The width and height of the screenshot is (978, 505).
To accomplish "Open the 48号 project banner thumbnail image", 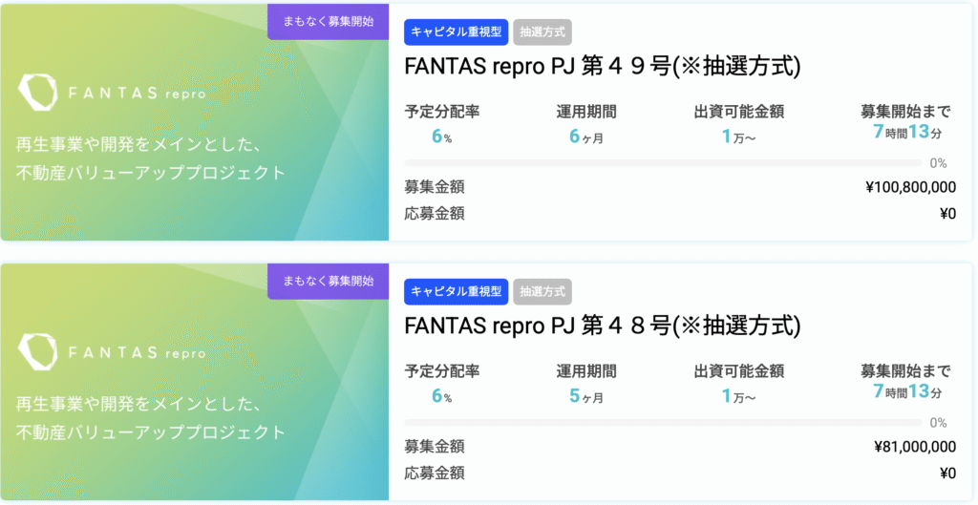I will point(195,382).
